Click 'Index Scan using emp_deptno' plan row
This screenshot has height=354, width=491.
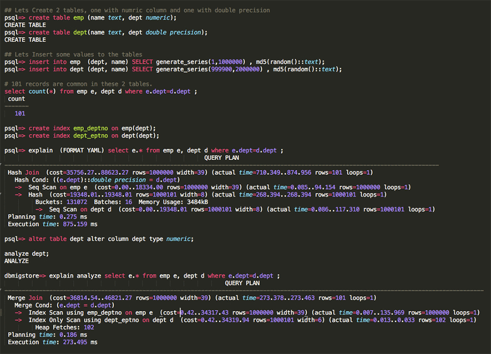tap(247, 313)
